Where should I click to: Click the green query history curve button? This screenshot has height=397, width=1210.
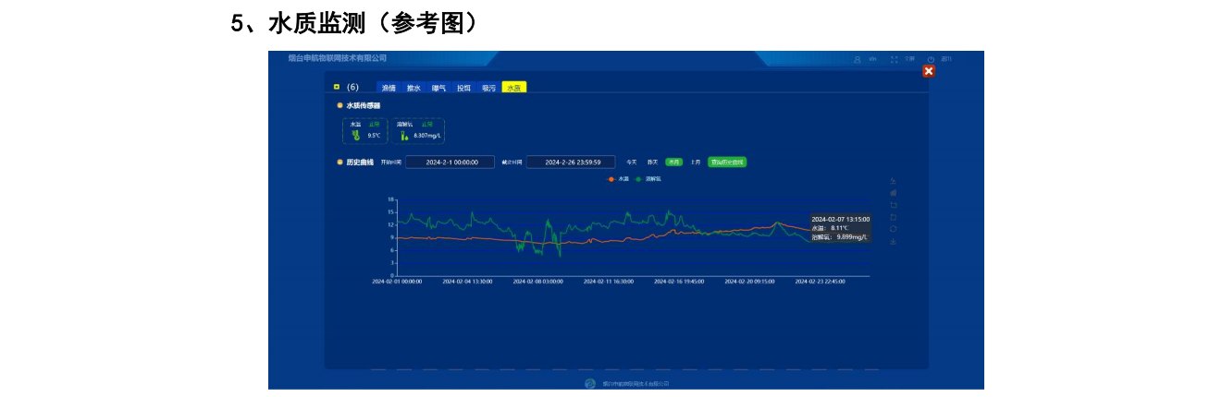pos(726,162)
